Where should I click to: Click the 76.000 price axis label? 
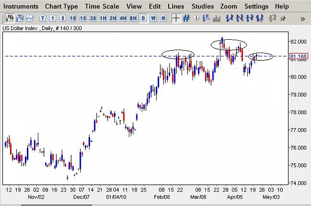point(299,147)
